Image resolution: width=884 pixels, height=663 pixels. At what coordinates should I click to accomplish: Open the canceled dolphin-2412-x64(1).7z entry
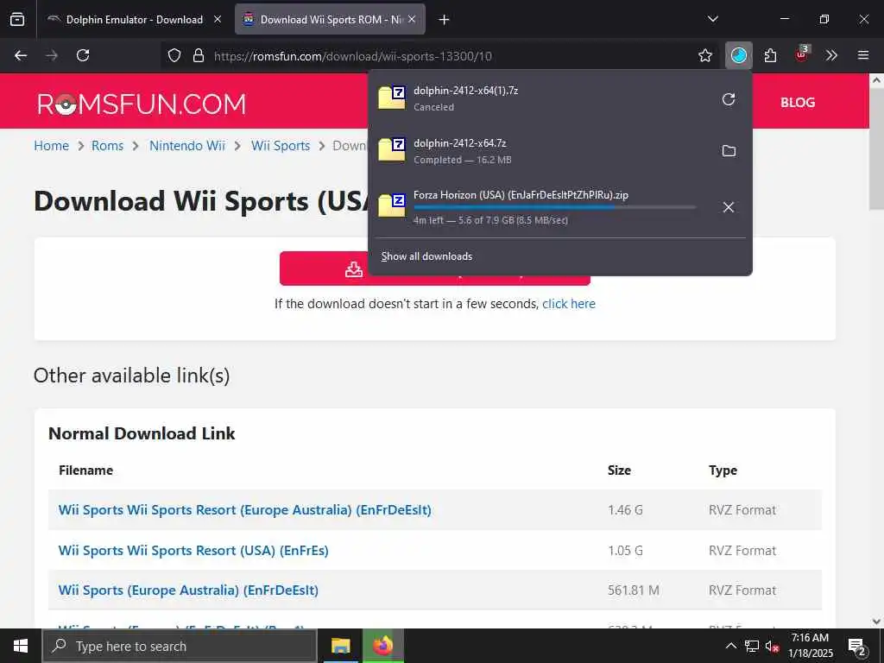pos(541,98)
